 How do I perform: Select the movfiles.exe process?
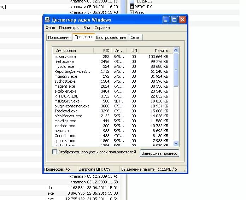coord(113,121)
